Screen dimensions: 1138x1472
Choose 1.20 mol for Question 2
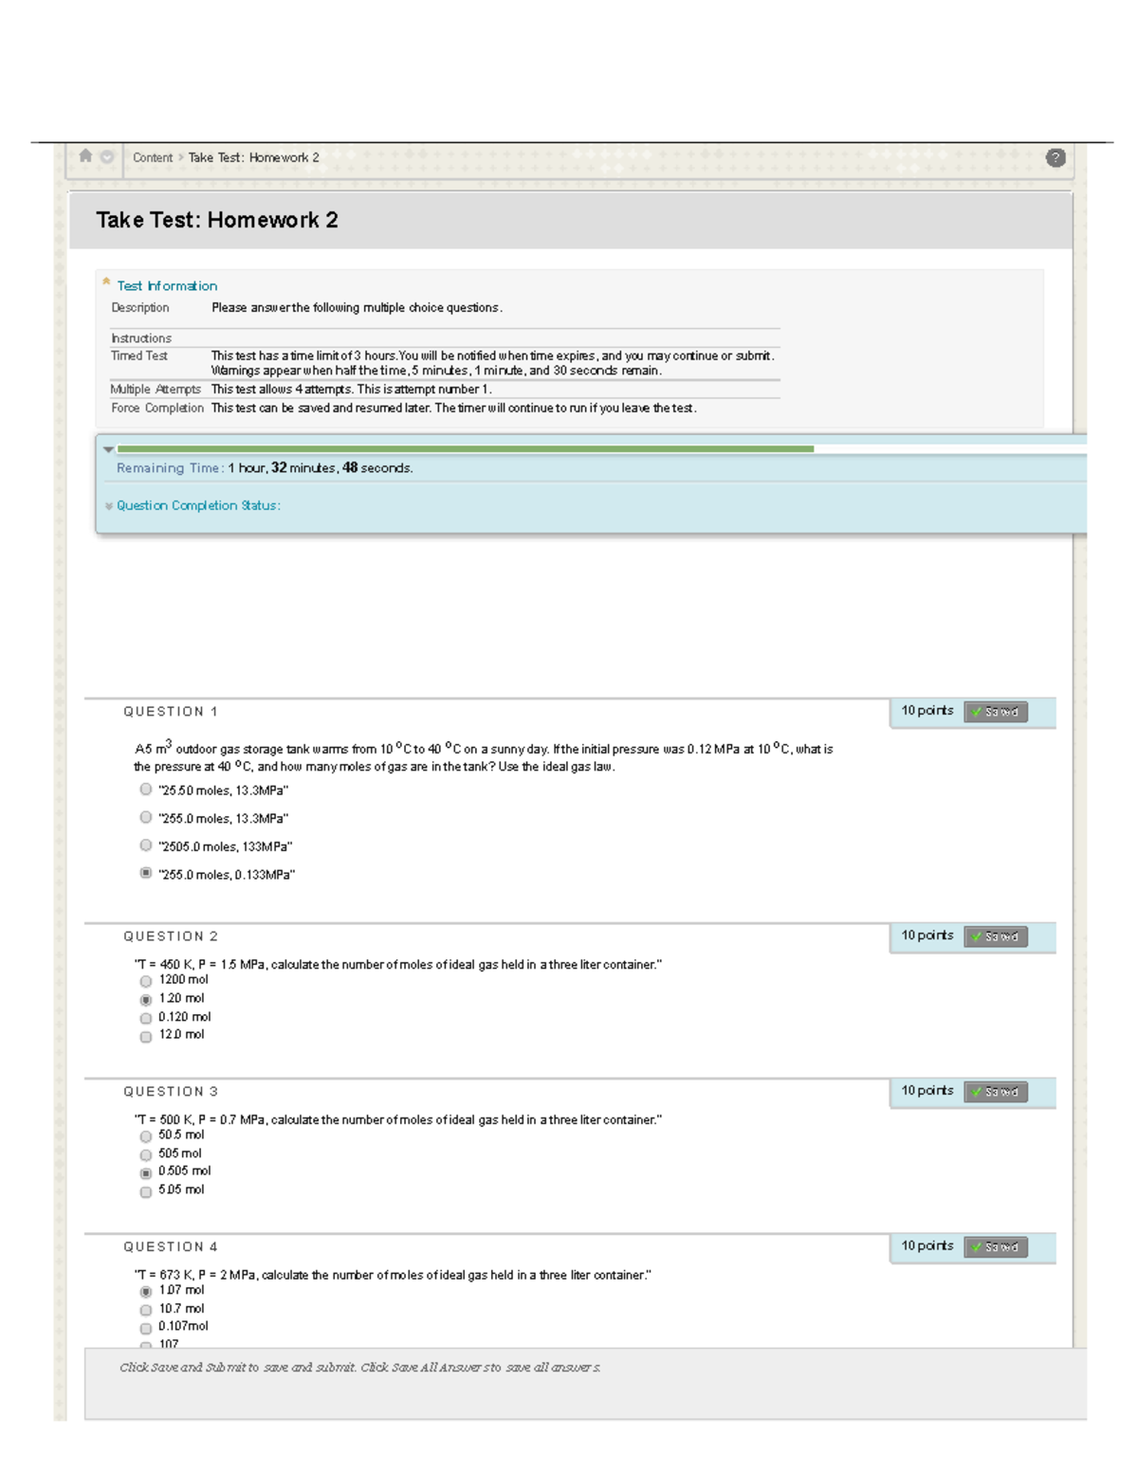click(145, 999)
